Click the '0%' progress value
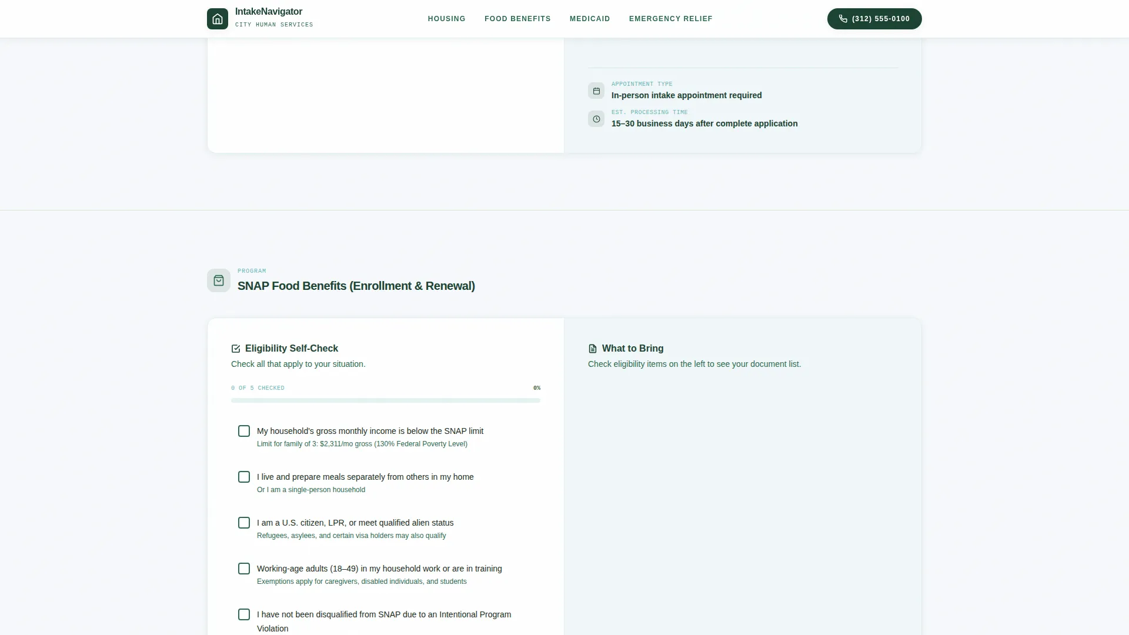Screen dimensions: 1129x635 (537, 388)
